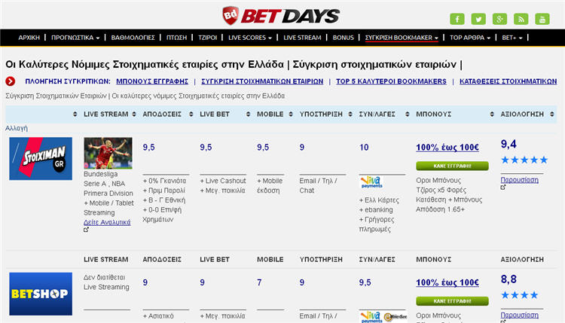The image size is (565, 323).
Task: Click the sort arrows of the first blank column
Action: [75, 114]
